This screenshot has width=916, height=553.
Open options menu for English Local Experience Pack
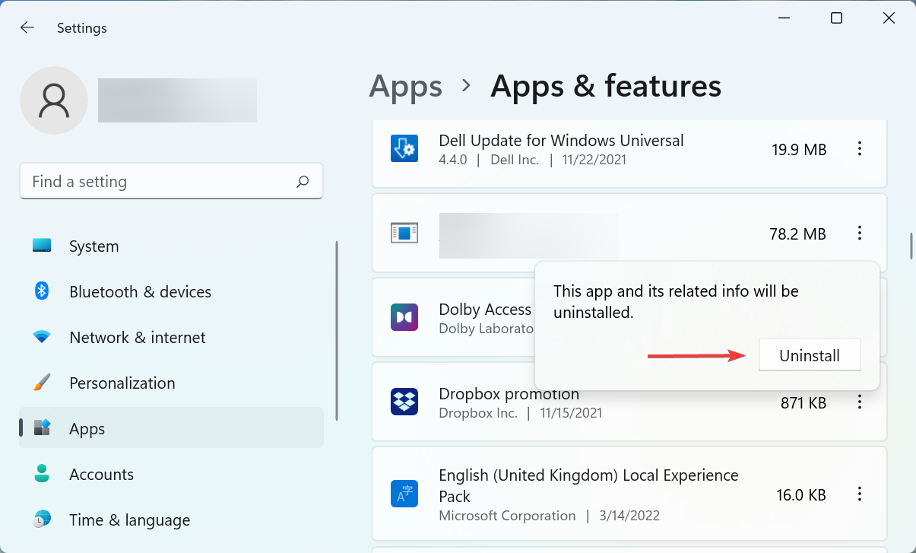tap(860, 494)
